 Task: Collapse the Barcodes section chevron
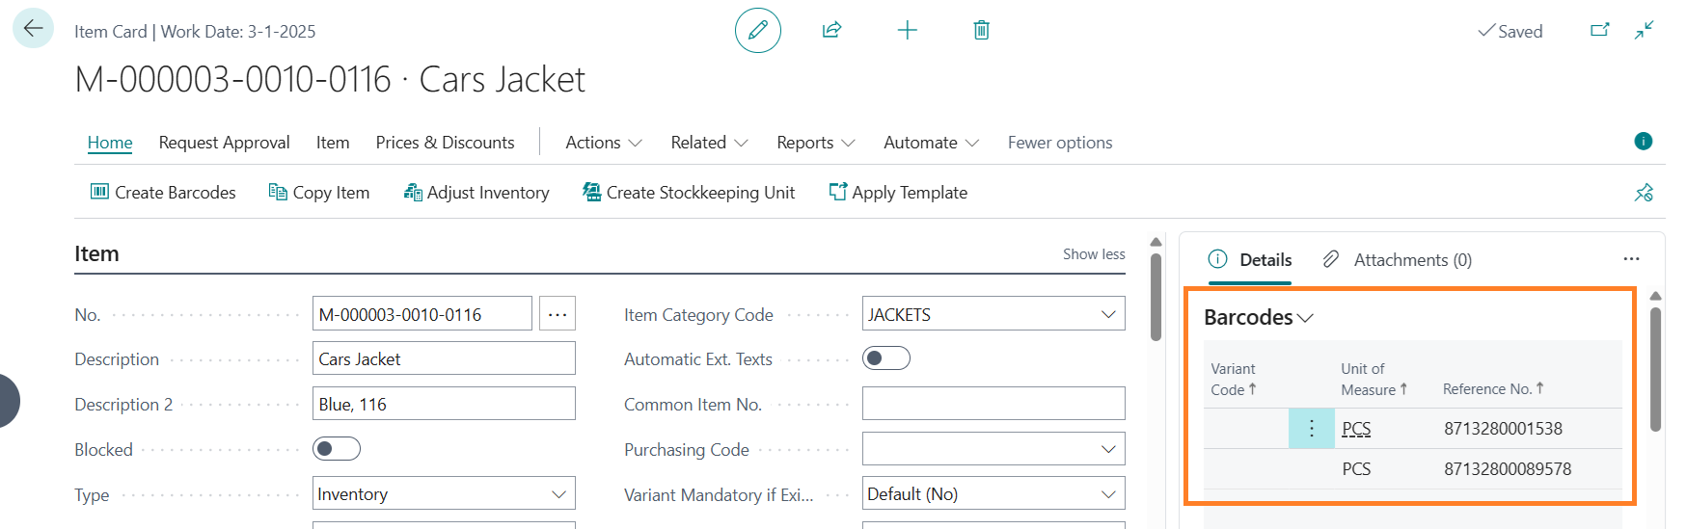click(x=1306, y=318)
